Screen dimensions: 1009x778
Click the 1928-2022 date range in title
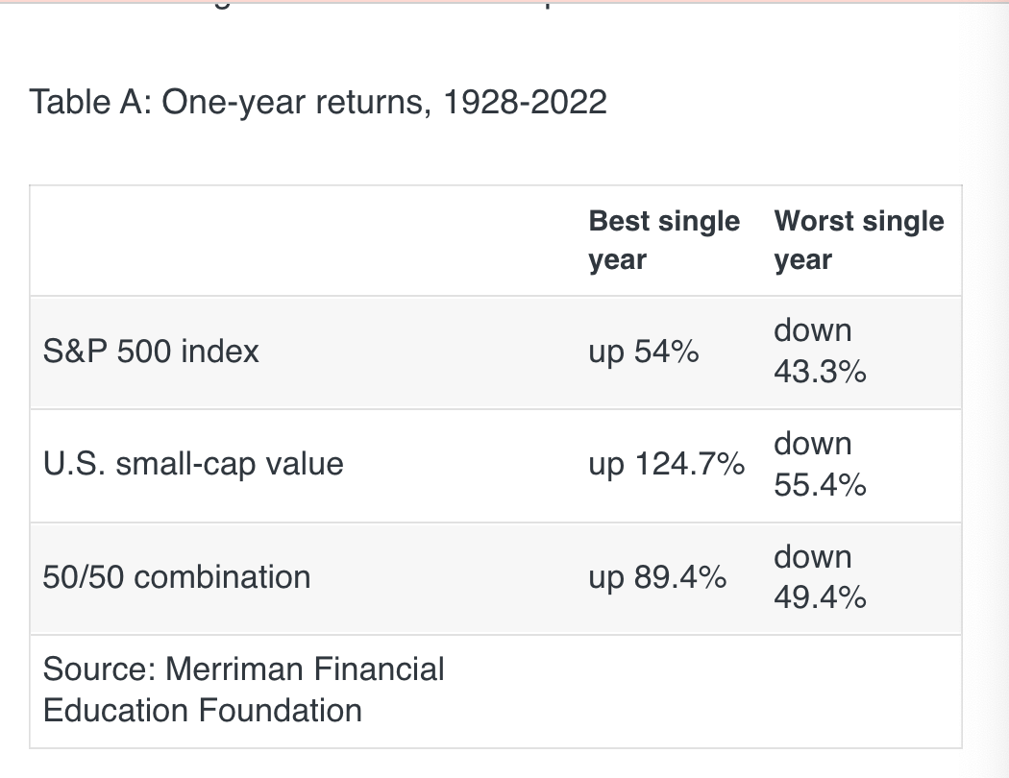525,102
